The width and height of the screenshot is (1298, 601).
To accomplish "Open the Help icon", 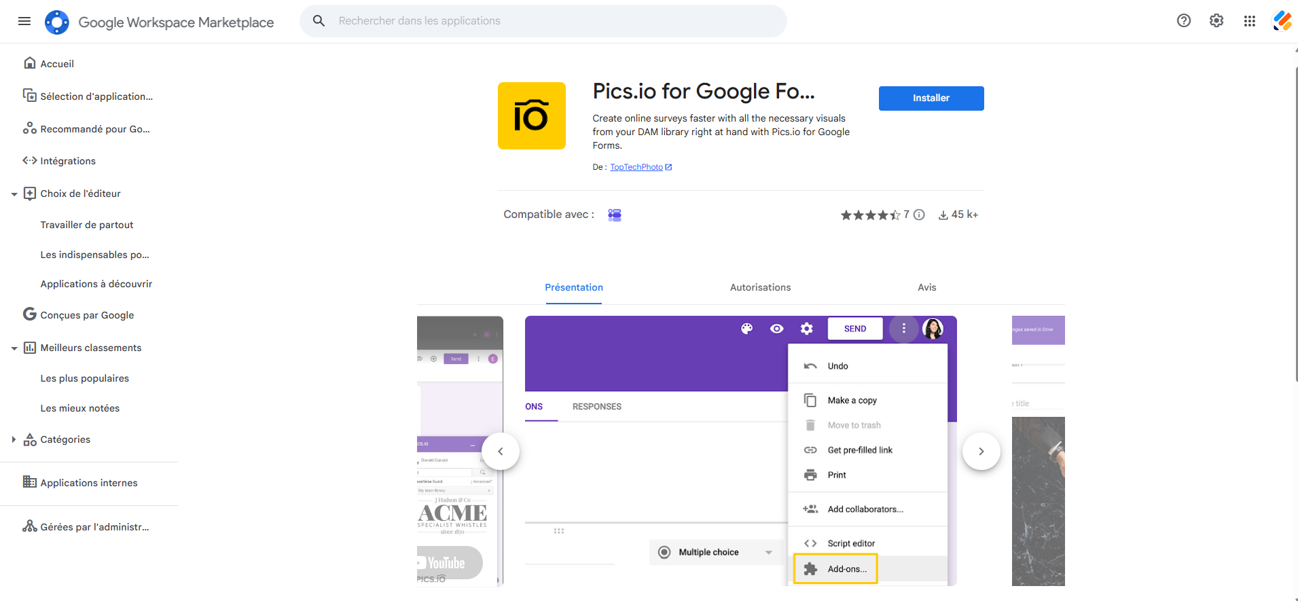I will (1184, 21).
